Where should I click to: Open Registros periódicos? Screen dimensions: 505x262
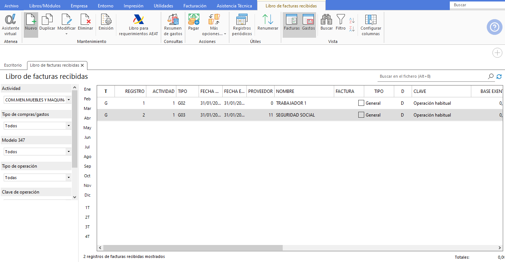coord(242,24)
